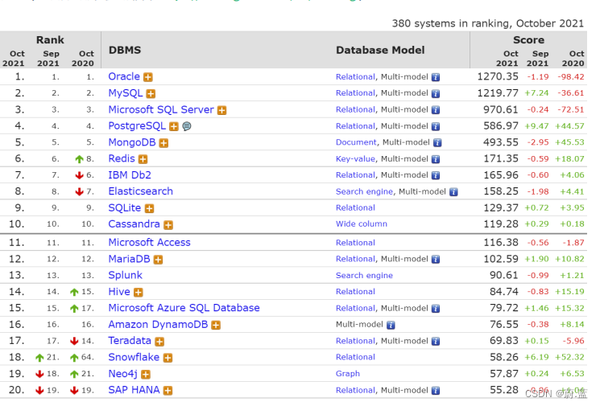Click the Wide column link for Cassandra
Viewport: 600px width, 406px height.
(x=362, y=224)
